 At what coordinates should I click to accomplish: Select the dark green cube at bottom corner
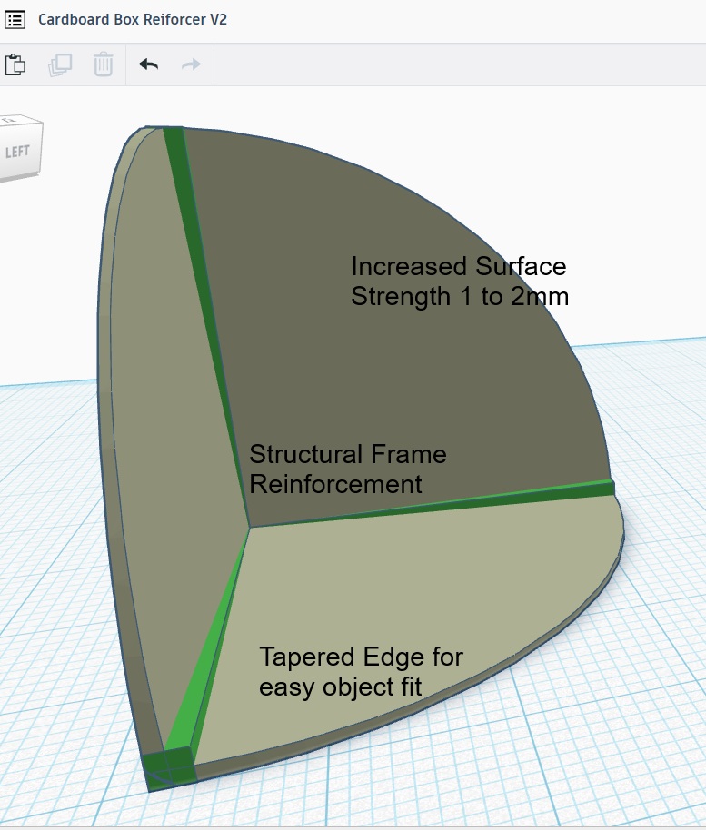pyautogui.click(x=170, y=768)
